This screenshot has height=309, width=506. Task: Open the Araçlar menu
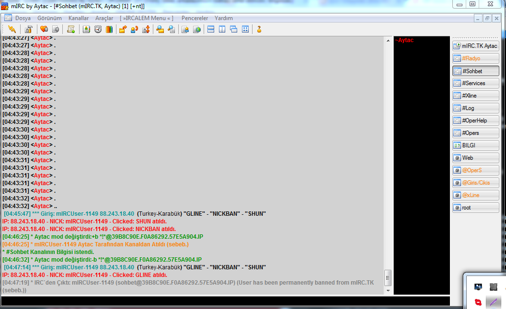104,18
